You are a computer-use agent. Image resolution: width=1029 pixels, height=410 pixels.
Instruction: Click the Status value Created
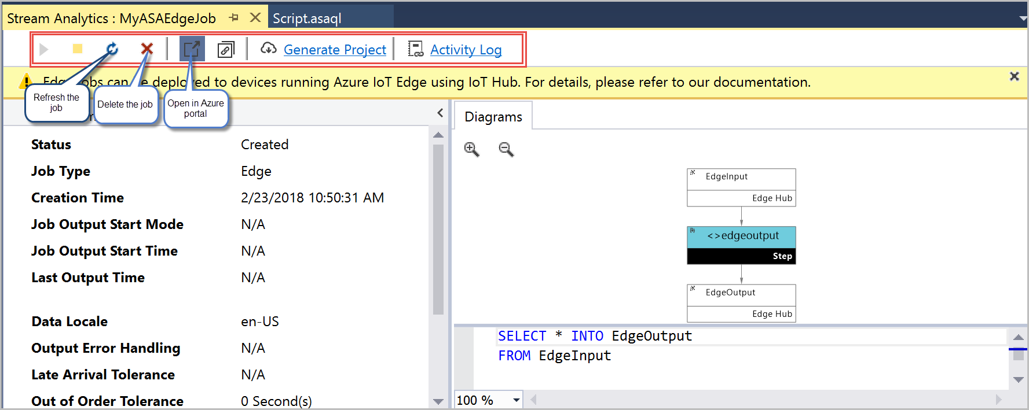point(265,145)
